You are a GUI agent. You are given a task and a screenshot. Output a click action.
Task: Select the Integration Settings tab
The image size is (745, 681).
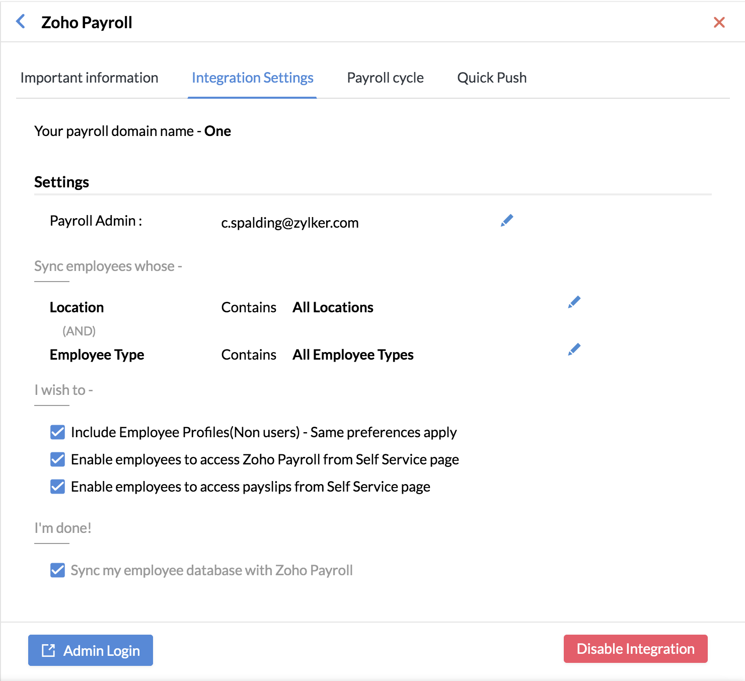point(252,78)
